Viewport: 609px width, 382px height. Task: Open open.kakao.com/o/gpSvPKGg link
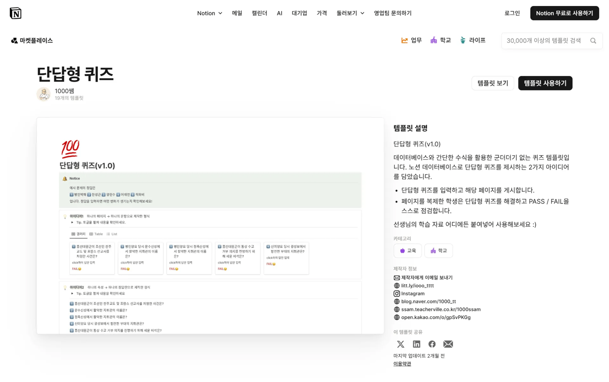tap(432, 317)
